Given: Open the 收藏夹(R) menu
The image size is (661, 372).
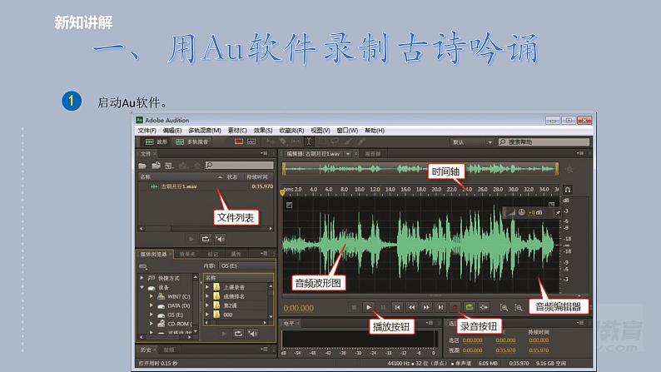Looking at the screenshot, I should click(x=291, y=131).
